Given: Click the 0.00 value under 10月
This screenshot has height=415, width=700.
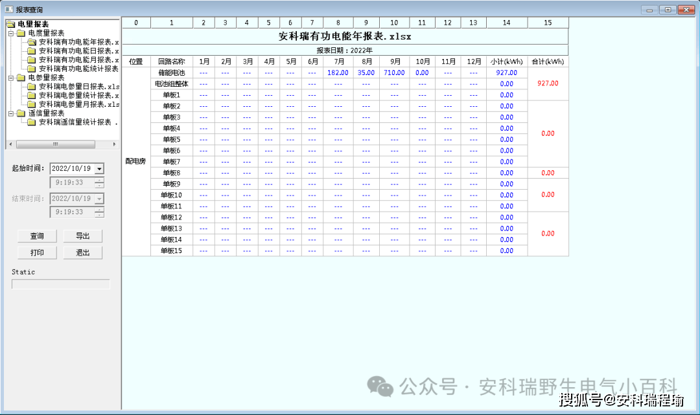Looking at the screenshot, I should click(422, 73).
